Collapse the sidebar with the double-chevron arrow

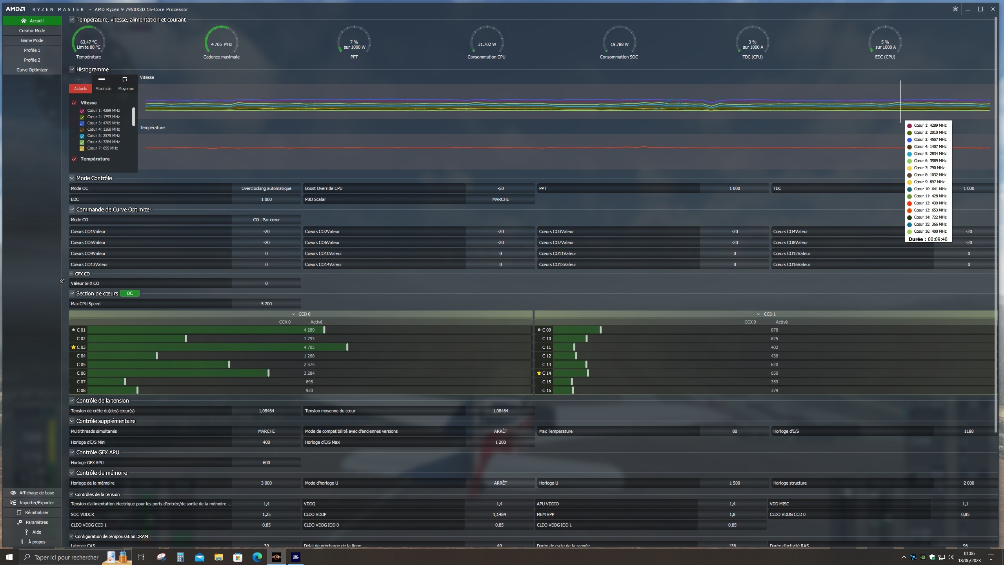(61, 281)
